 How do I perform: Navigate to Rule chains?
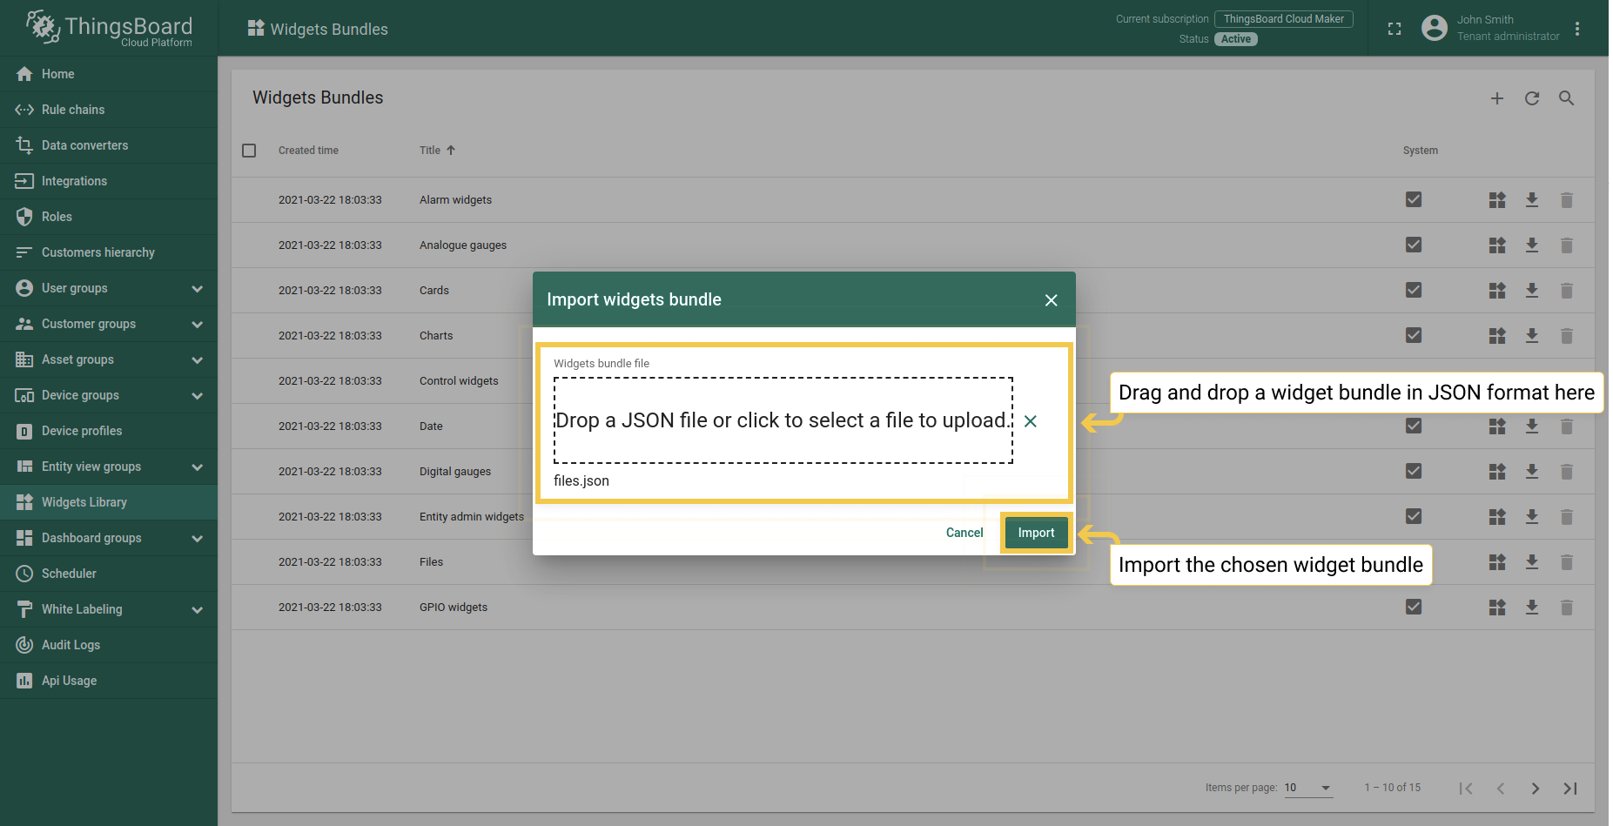[x=109, y=110]
